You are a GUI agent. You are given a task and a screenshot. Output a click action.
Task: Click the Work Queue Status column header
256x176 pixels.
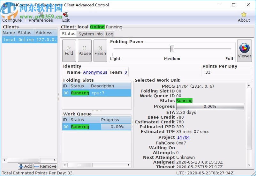[x=85, y=120]
